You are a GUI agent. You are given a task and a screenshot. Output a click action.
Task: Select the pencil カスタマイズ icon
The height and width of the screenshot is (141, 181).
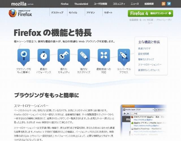coord(84,57)
